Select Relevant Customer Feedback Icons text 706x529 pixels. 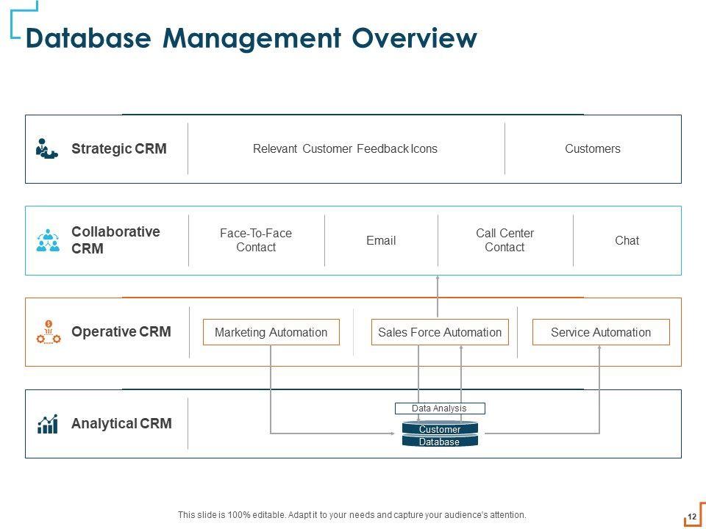click(x=345, y=148)
